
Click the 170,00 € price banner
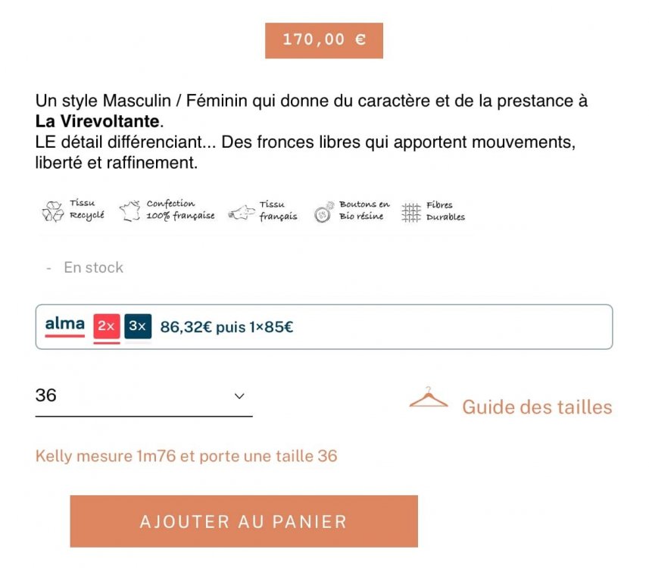pyautogui.click(x=323, y=39)
